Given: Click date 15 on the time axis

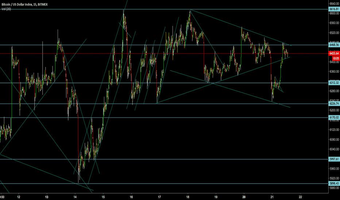Looking at the screenshot, I should 103,197.
